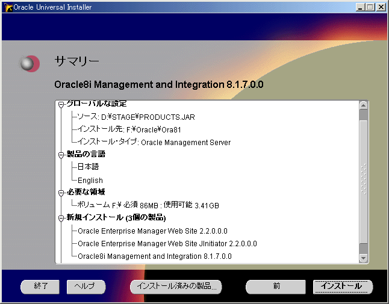Select the English language entry

tap(90, 180)
